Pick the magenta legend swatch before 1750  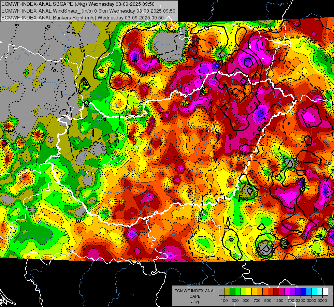tap(287, 292)
